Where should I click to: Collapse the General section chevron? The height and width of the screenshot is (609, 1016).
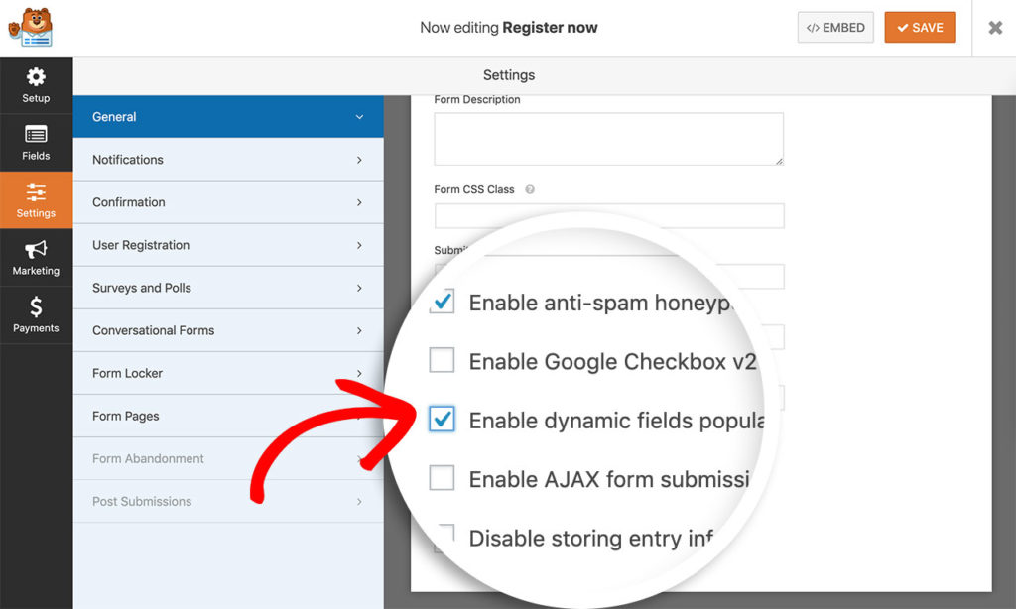tap(359, 117)
